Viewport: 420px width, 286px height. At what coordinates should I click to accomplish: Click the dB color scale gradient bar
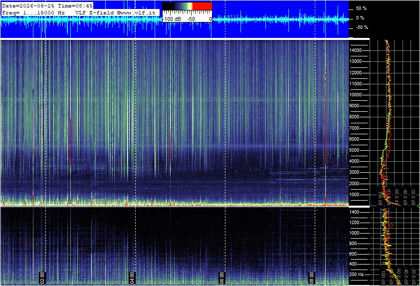click(187, 6)
